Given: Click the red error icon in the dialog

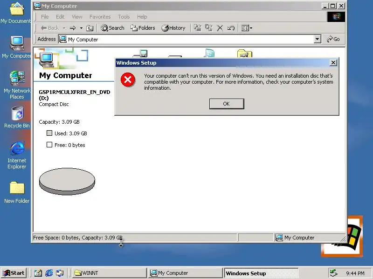Looking at the screenshot, I should click(128, 80).
